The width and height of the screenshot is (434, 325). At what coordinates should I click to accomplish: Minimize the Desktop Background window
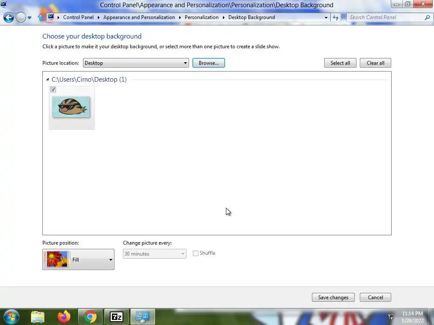pos(397,4)
